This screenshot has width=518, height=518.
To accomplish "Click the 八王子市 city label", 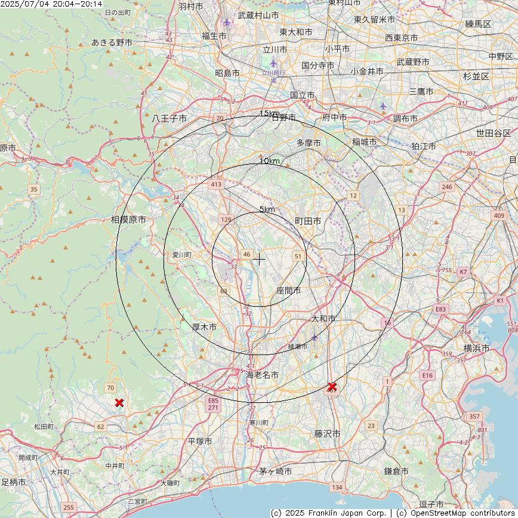I will [x=169, y=118].
